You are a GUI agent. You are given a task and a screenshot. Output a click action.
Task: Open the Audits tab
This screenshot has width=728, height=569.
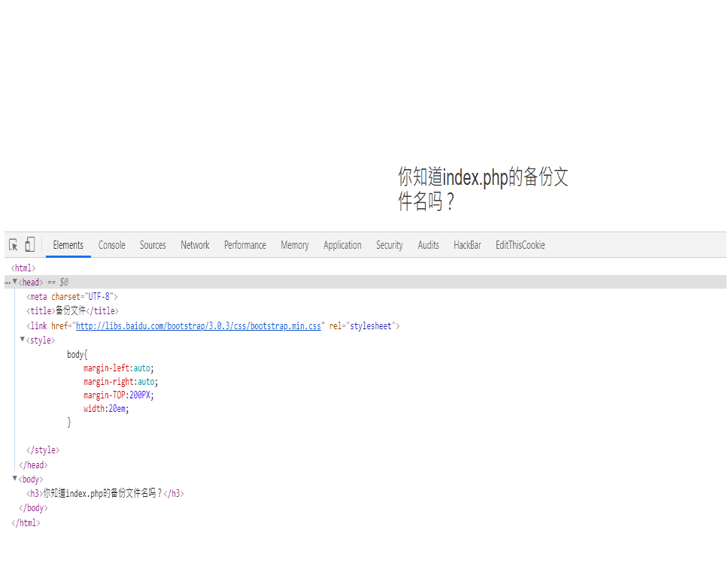tap(429, 245)
